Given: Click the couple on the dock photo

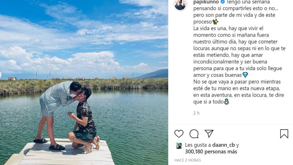Looking at the screenshot, I should click(x=68, y=116).
